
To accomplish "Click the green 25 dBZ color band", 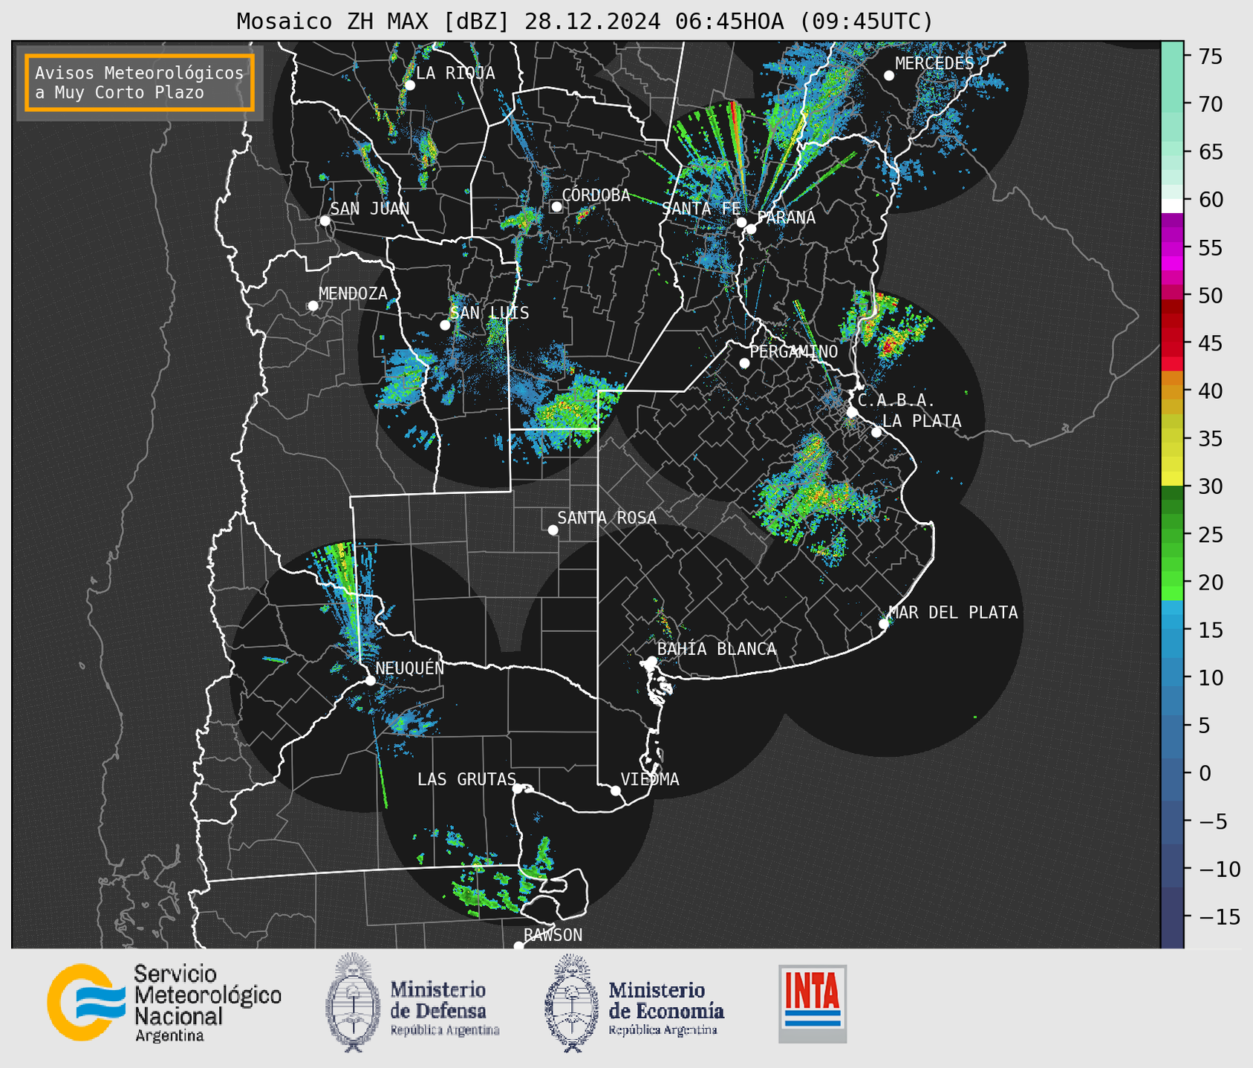I will click(1172, 534).
